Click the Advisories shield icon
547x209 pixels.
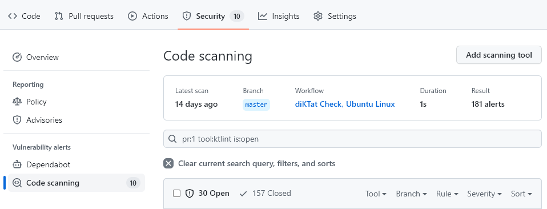[17, 120]
